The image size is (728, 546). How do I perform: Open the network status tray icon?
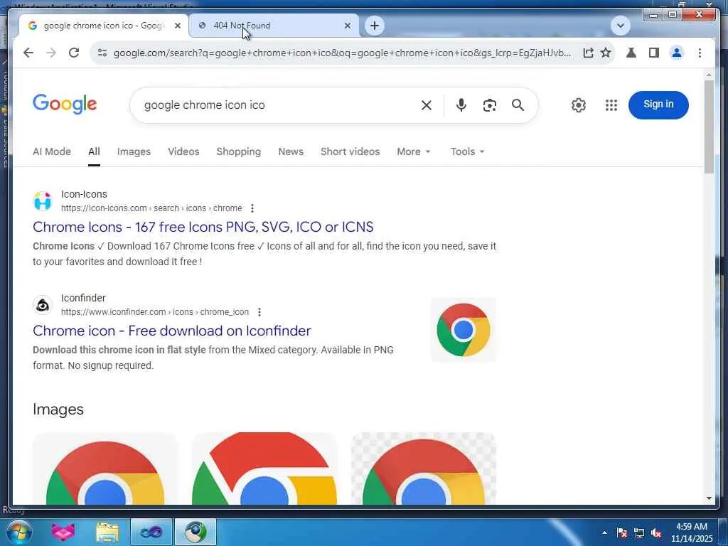[639, 532]
